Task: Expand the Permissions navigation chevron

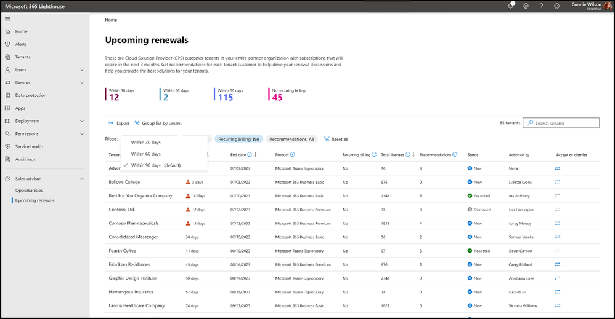Action: [x=82, y=133]
